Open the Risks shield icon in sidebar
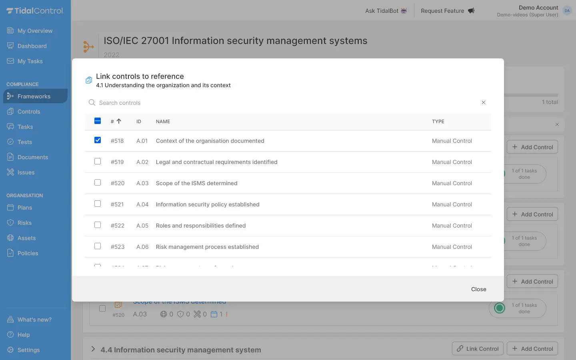This screenshot has width=576, height=360. 10,223
